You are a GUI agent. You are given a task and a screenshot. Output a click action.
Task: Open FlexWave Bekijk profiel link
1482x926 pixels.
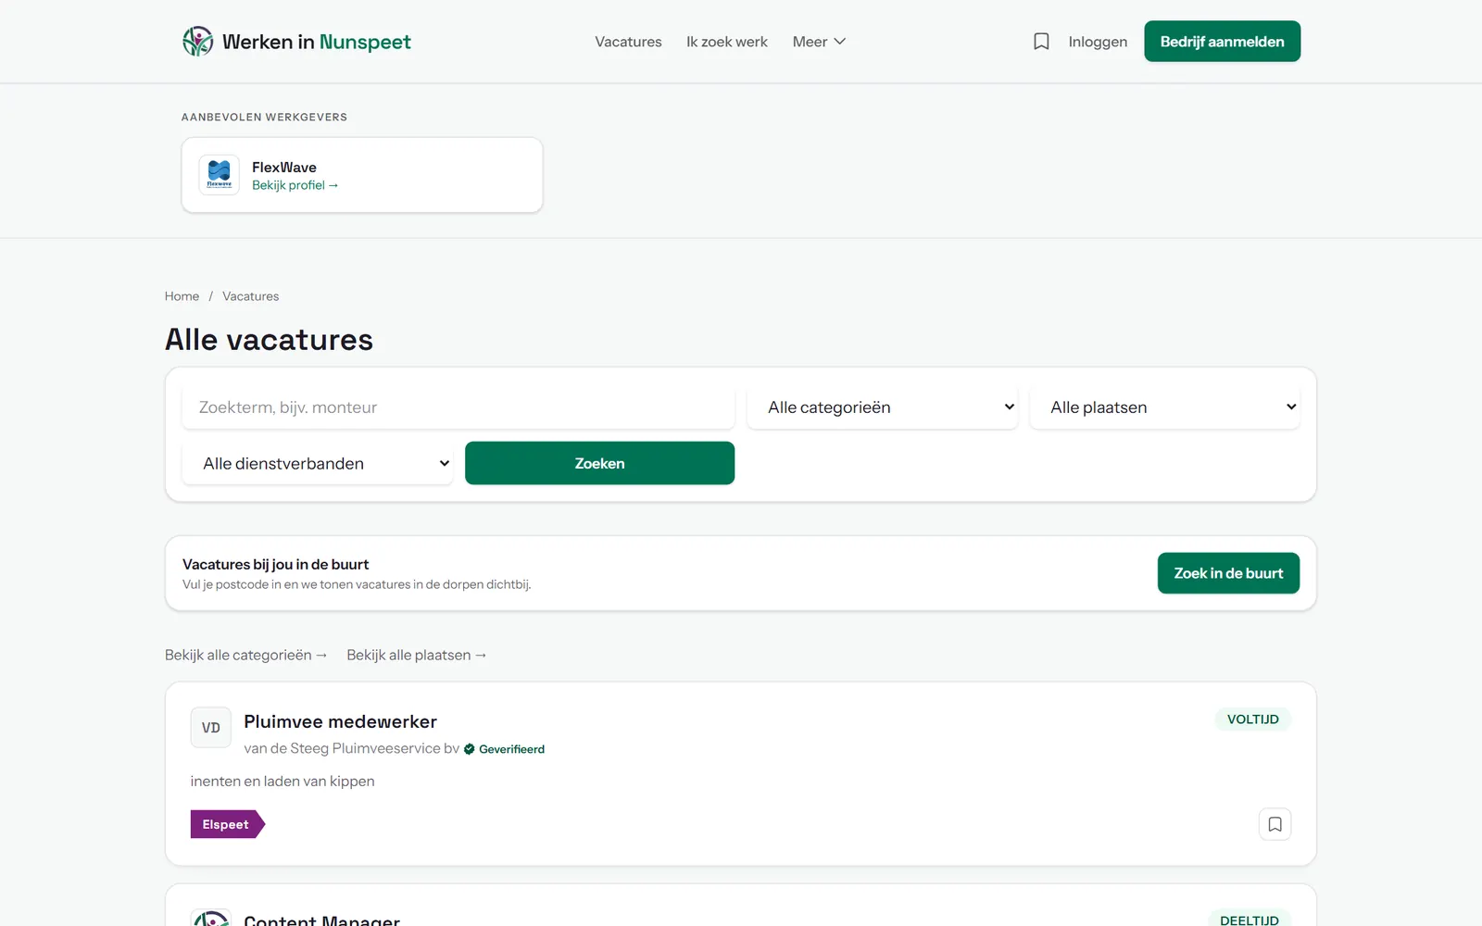295,185
